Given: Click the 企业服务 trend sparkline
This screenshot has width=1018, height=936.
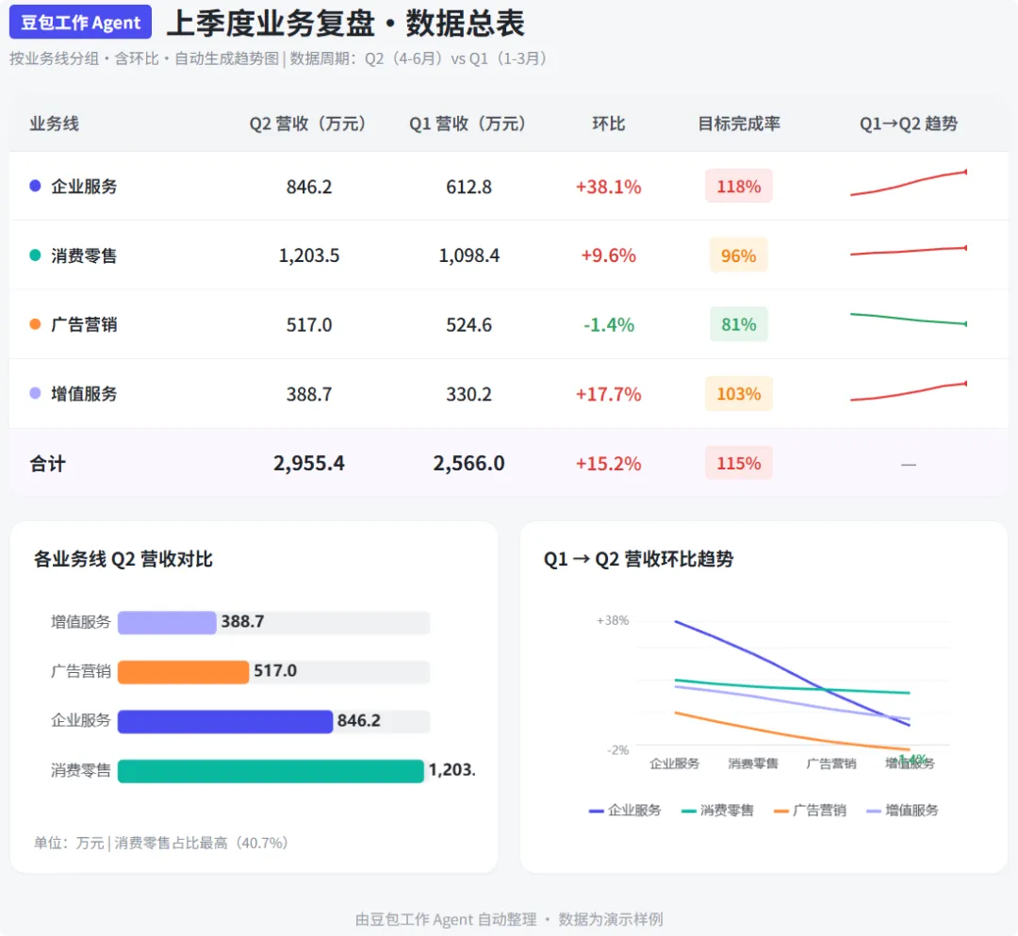Looking at the screenshot, I should tap(909, 183).
